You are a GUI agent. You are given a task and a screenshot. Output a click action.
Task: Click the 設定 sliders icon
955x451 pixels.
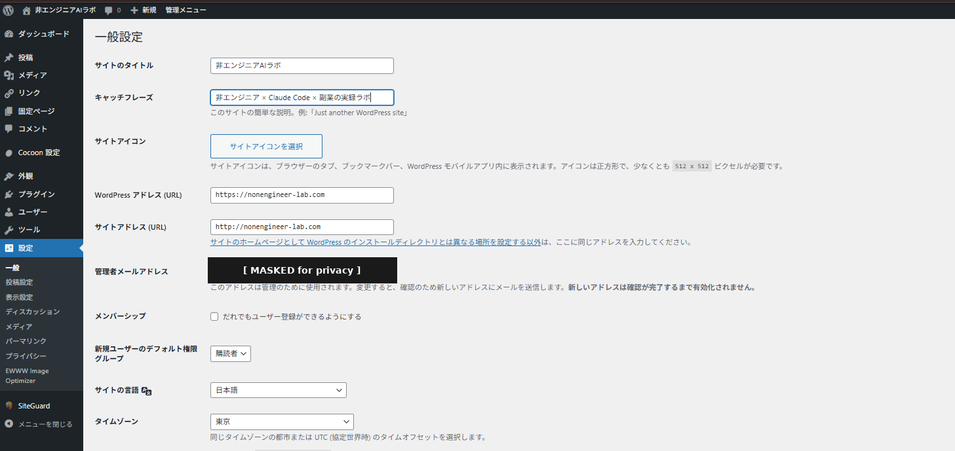[9, 248]
